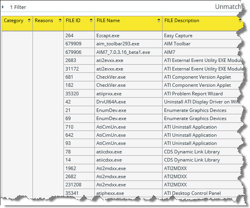Screen dimensions: 250x208
Task: Select ati2evxx.exe in row 31172
Action: pyautogui.click(x=110, y=69)
